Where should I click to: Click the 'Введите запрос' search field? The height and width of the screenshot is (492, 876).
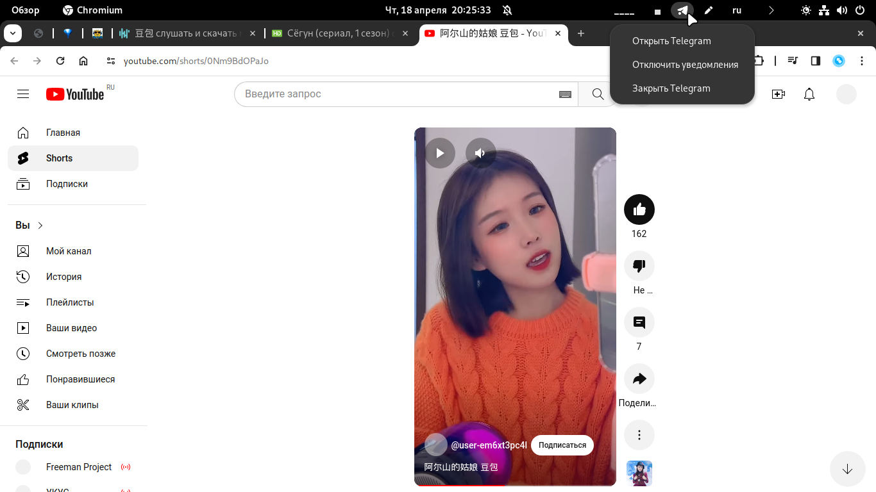(x=398, y=94)
